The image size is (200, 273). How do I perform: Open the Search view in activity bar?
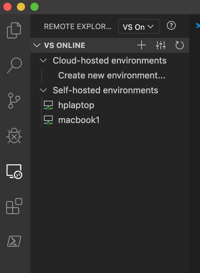tap(15, 66)
